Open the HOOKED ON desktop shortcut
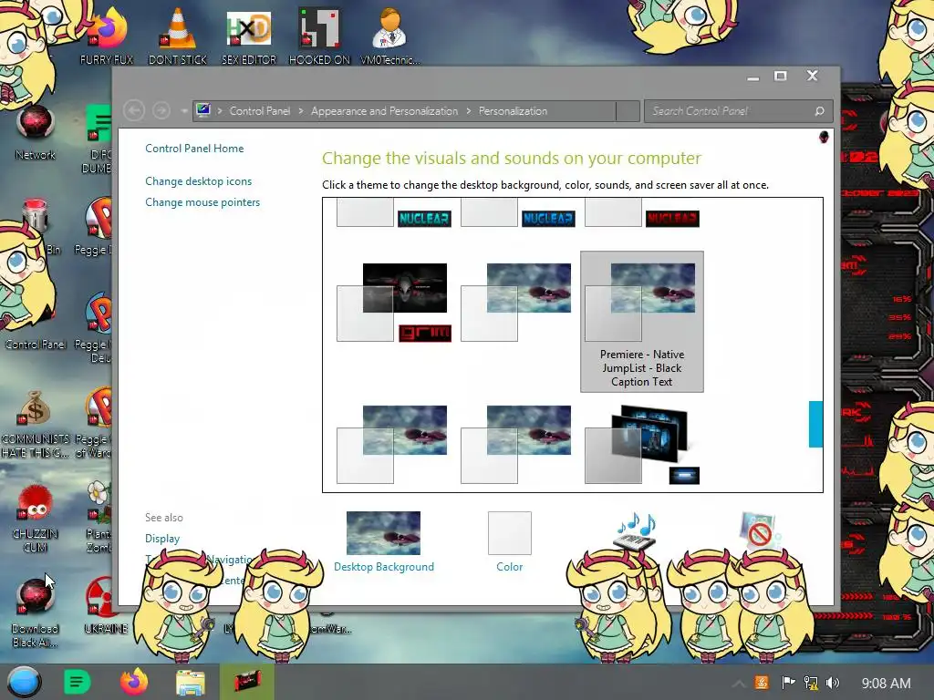The width and height of the screenshot is (934, 700). (x=319, y=36)
